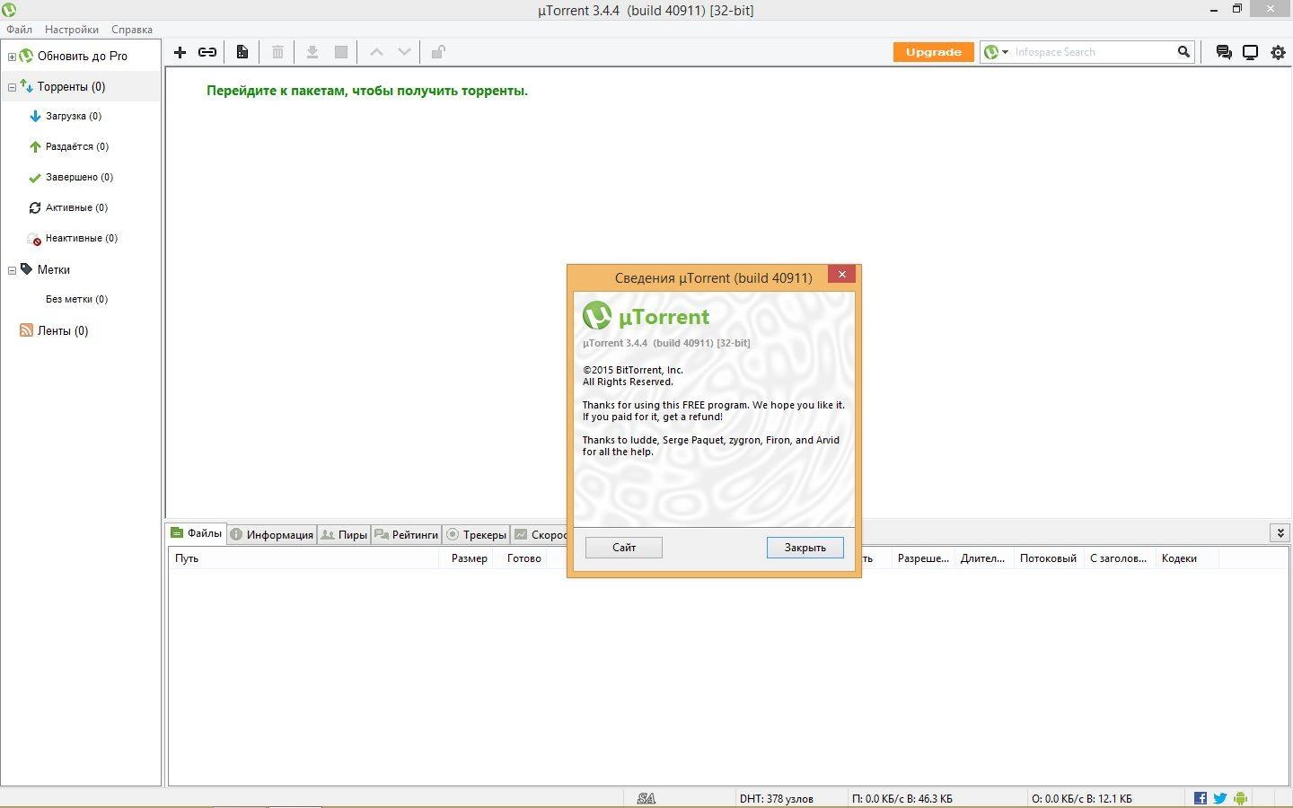Click the Разреше... column header
The image size is (1293, 808).
(x=923, y=558)
